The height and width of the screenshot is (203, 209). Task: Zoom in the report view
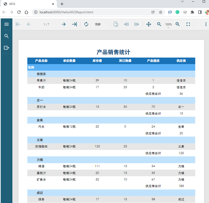[x=178, y=24]
